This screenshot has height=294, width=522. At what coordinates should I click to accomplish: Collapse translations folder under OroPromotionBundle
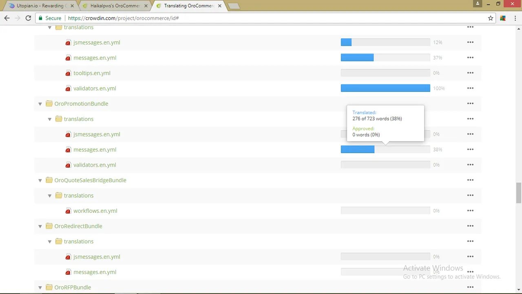point(50,119)
